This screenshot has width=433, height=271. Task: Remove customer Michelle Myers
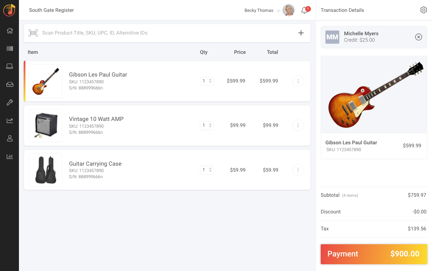click(418, 37)
